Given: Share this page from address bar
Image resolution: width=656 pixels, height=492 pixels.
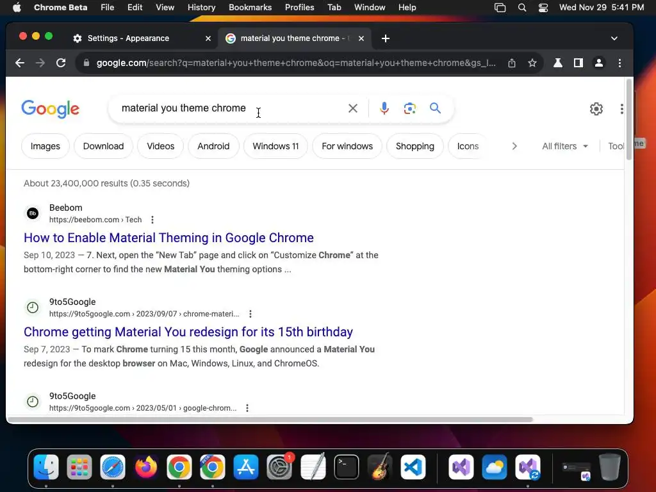Looking at the screenshot, I should pyautogui.click(x=512, y=63).
